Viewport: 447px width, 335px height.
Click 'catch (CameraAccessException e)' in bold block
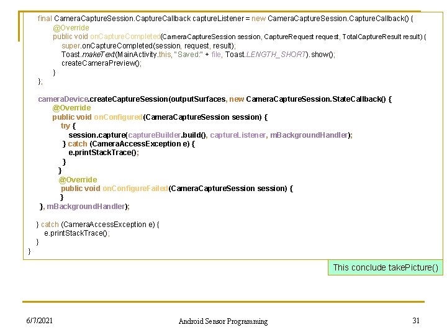(x=129, y=144)
